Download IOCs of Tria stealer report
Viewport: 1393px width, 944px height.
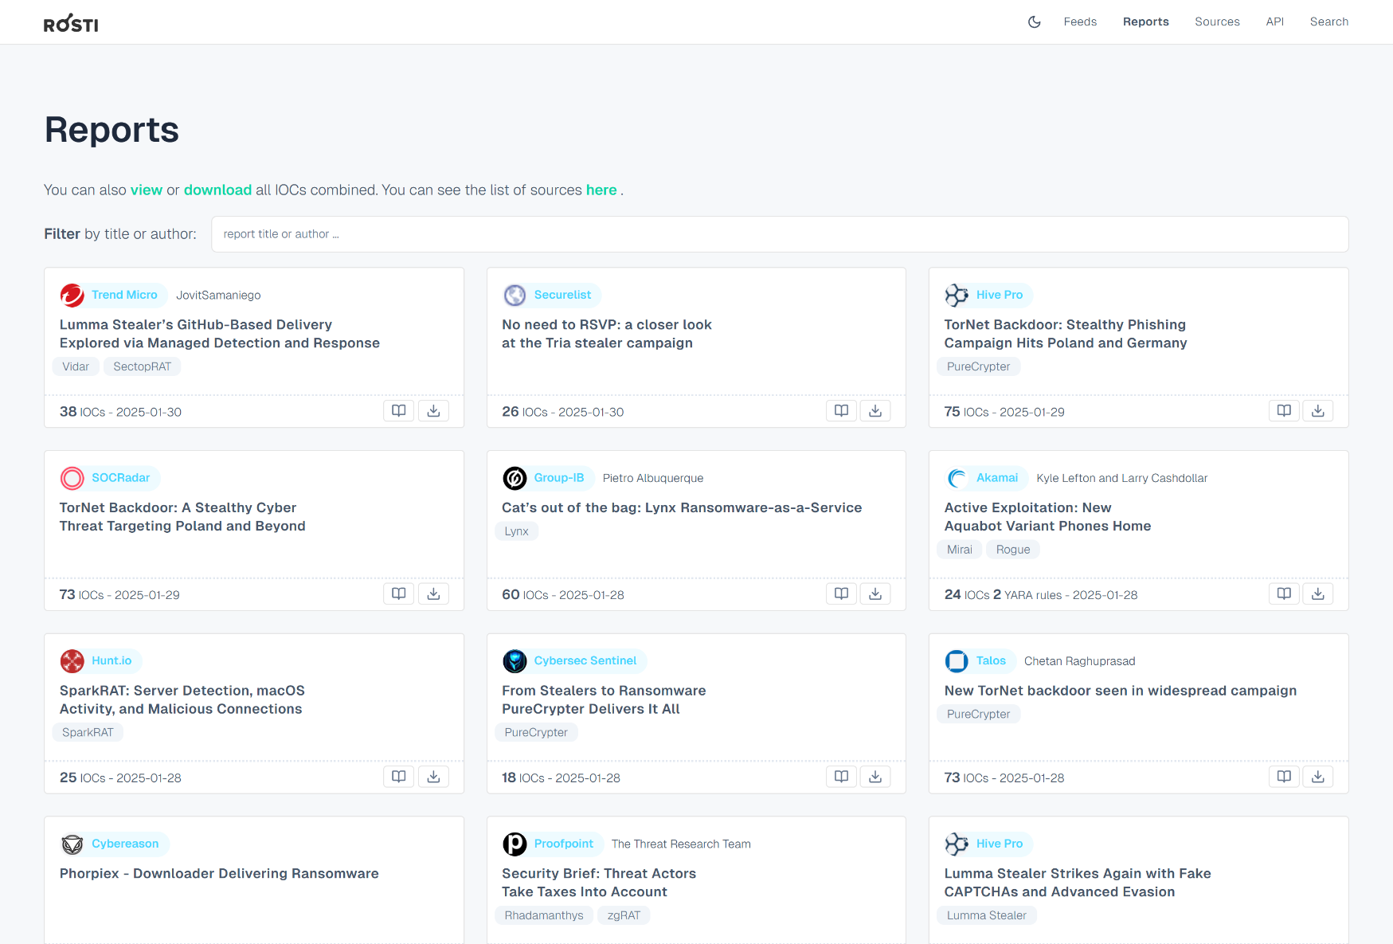(875, 411)
